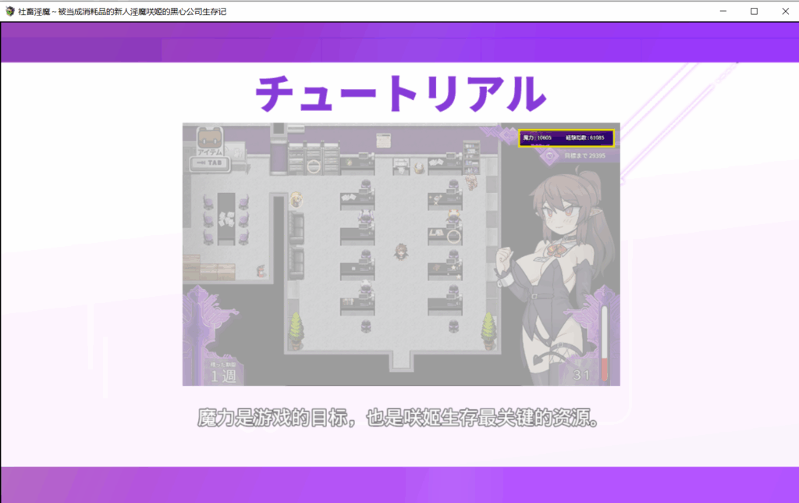Close the game window
The image size is (799, 503).
785,11
